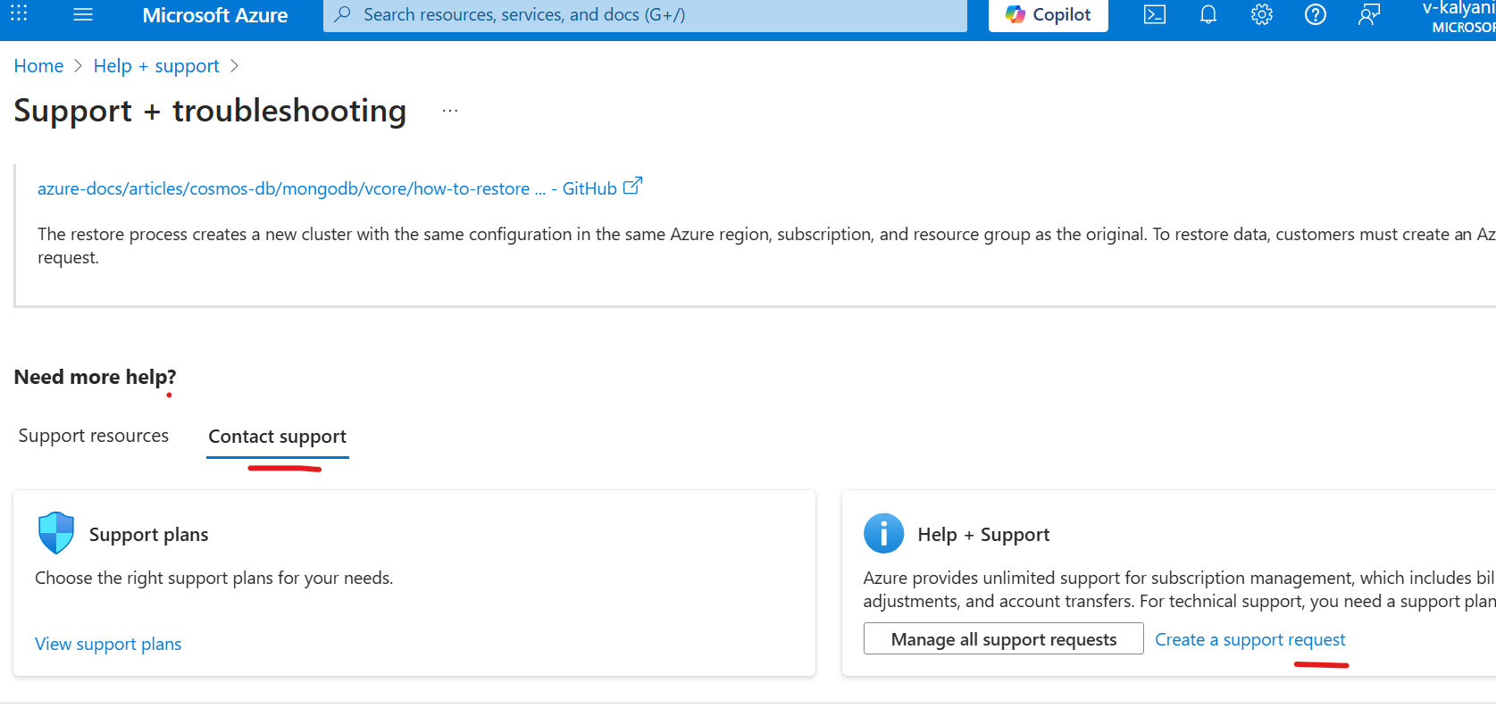Open the feedback icon in header
Viewport: 1496px width, 708px height.
(1368, 14)
